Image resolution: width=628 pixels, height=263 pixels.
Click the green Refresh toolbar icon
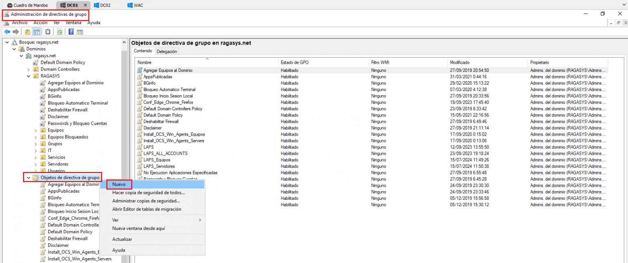(60, 32)
